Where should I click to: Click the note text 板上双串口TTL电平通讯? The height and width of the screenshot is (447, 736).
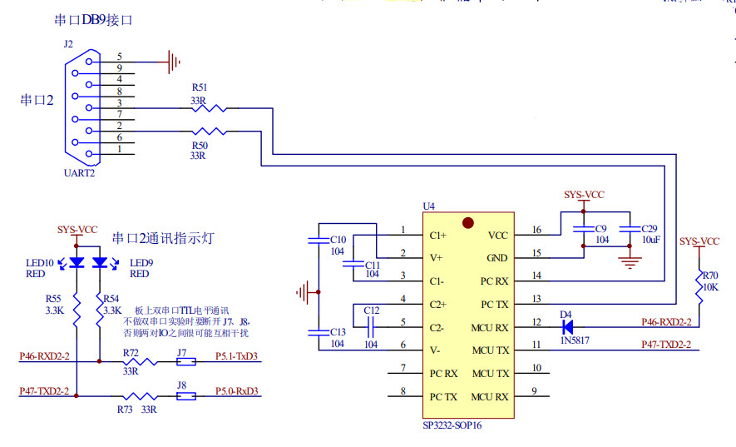[x=181, y=310]
